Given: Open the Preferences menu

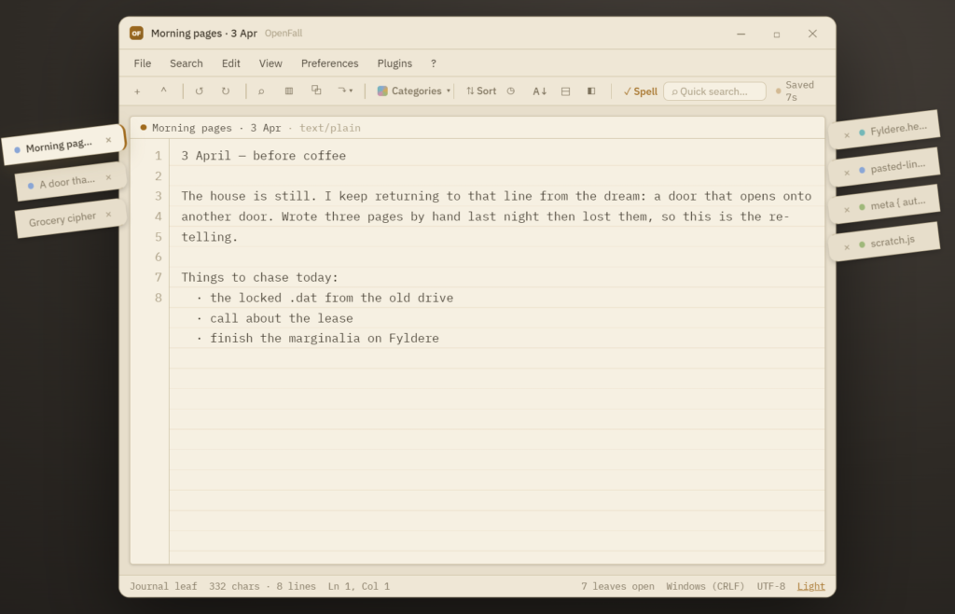Looking at the screenshot, I should click(329, 63).
